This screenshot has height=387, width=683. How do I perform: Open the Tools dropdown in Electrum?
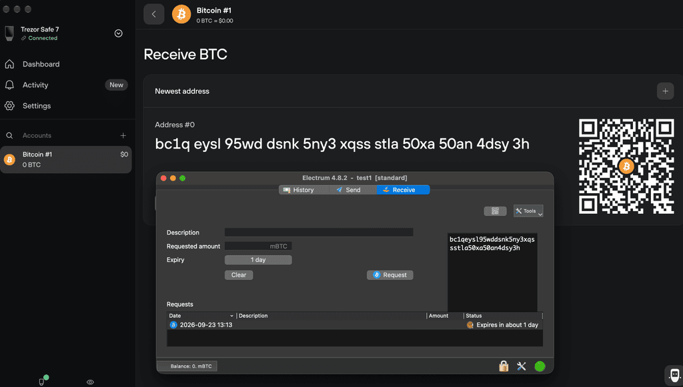tap(528, 211)
